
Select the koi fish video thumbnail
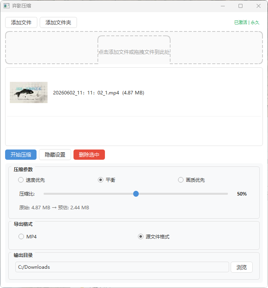(29, 92)
